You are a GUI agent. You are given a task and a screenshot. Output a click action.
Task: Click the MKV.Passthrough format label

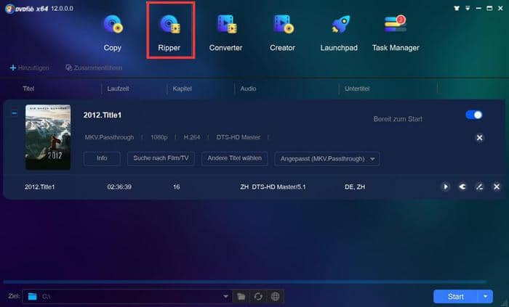pos(109,137)
